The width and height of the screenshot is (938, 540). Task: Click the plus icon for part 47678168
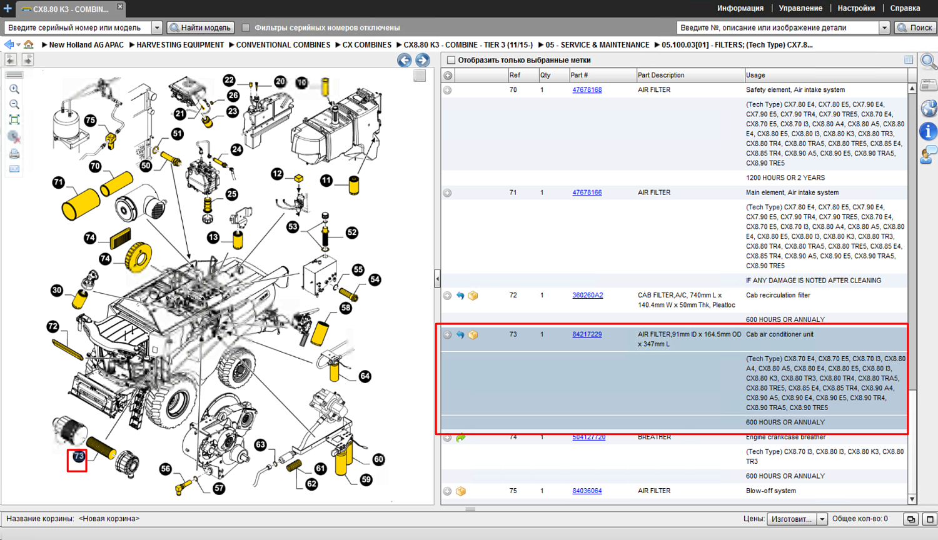447,90
